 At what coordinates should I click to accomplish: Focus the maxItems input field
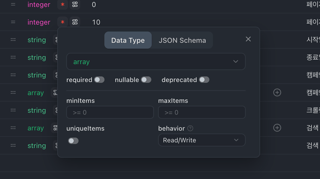(202, 112)
